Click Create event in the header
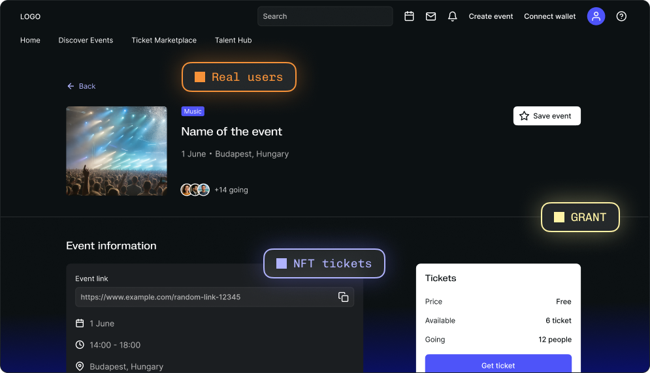 click(x=491, y=16)
